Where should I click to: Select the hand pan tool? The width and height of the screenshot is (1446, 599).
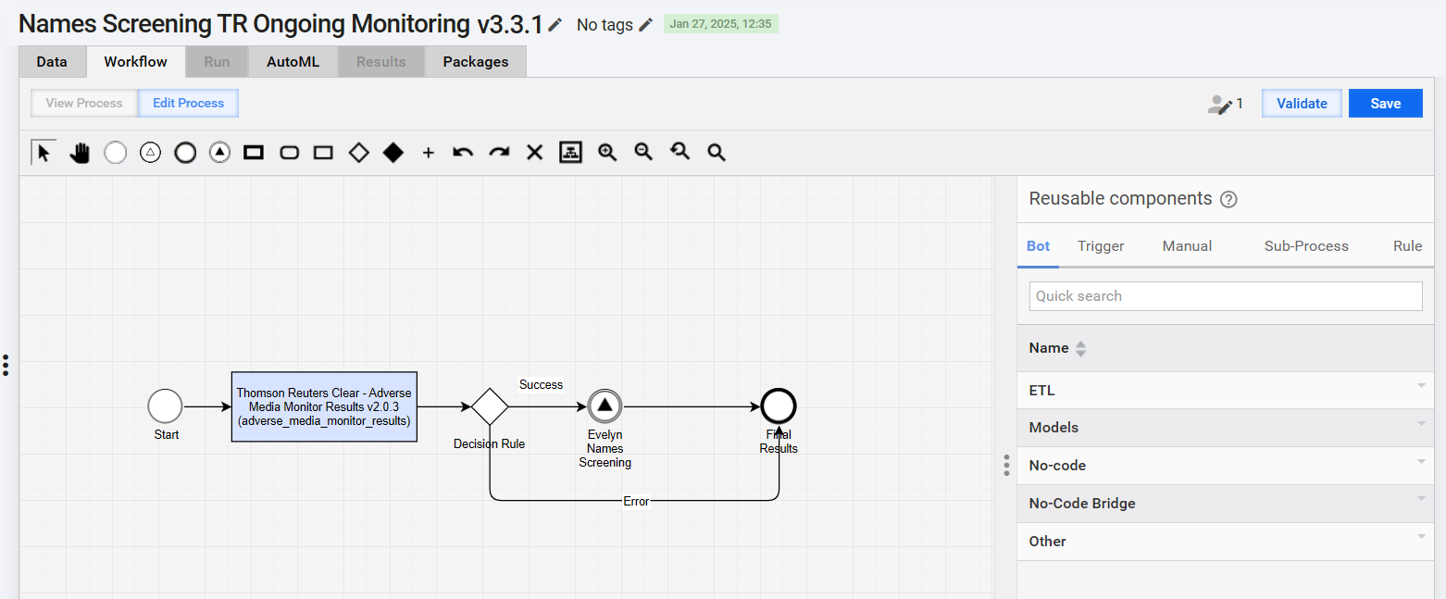(80, 153)
